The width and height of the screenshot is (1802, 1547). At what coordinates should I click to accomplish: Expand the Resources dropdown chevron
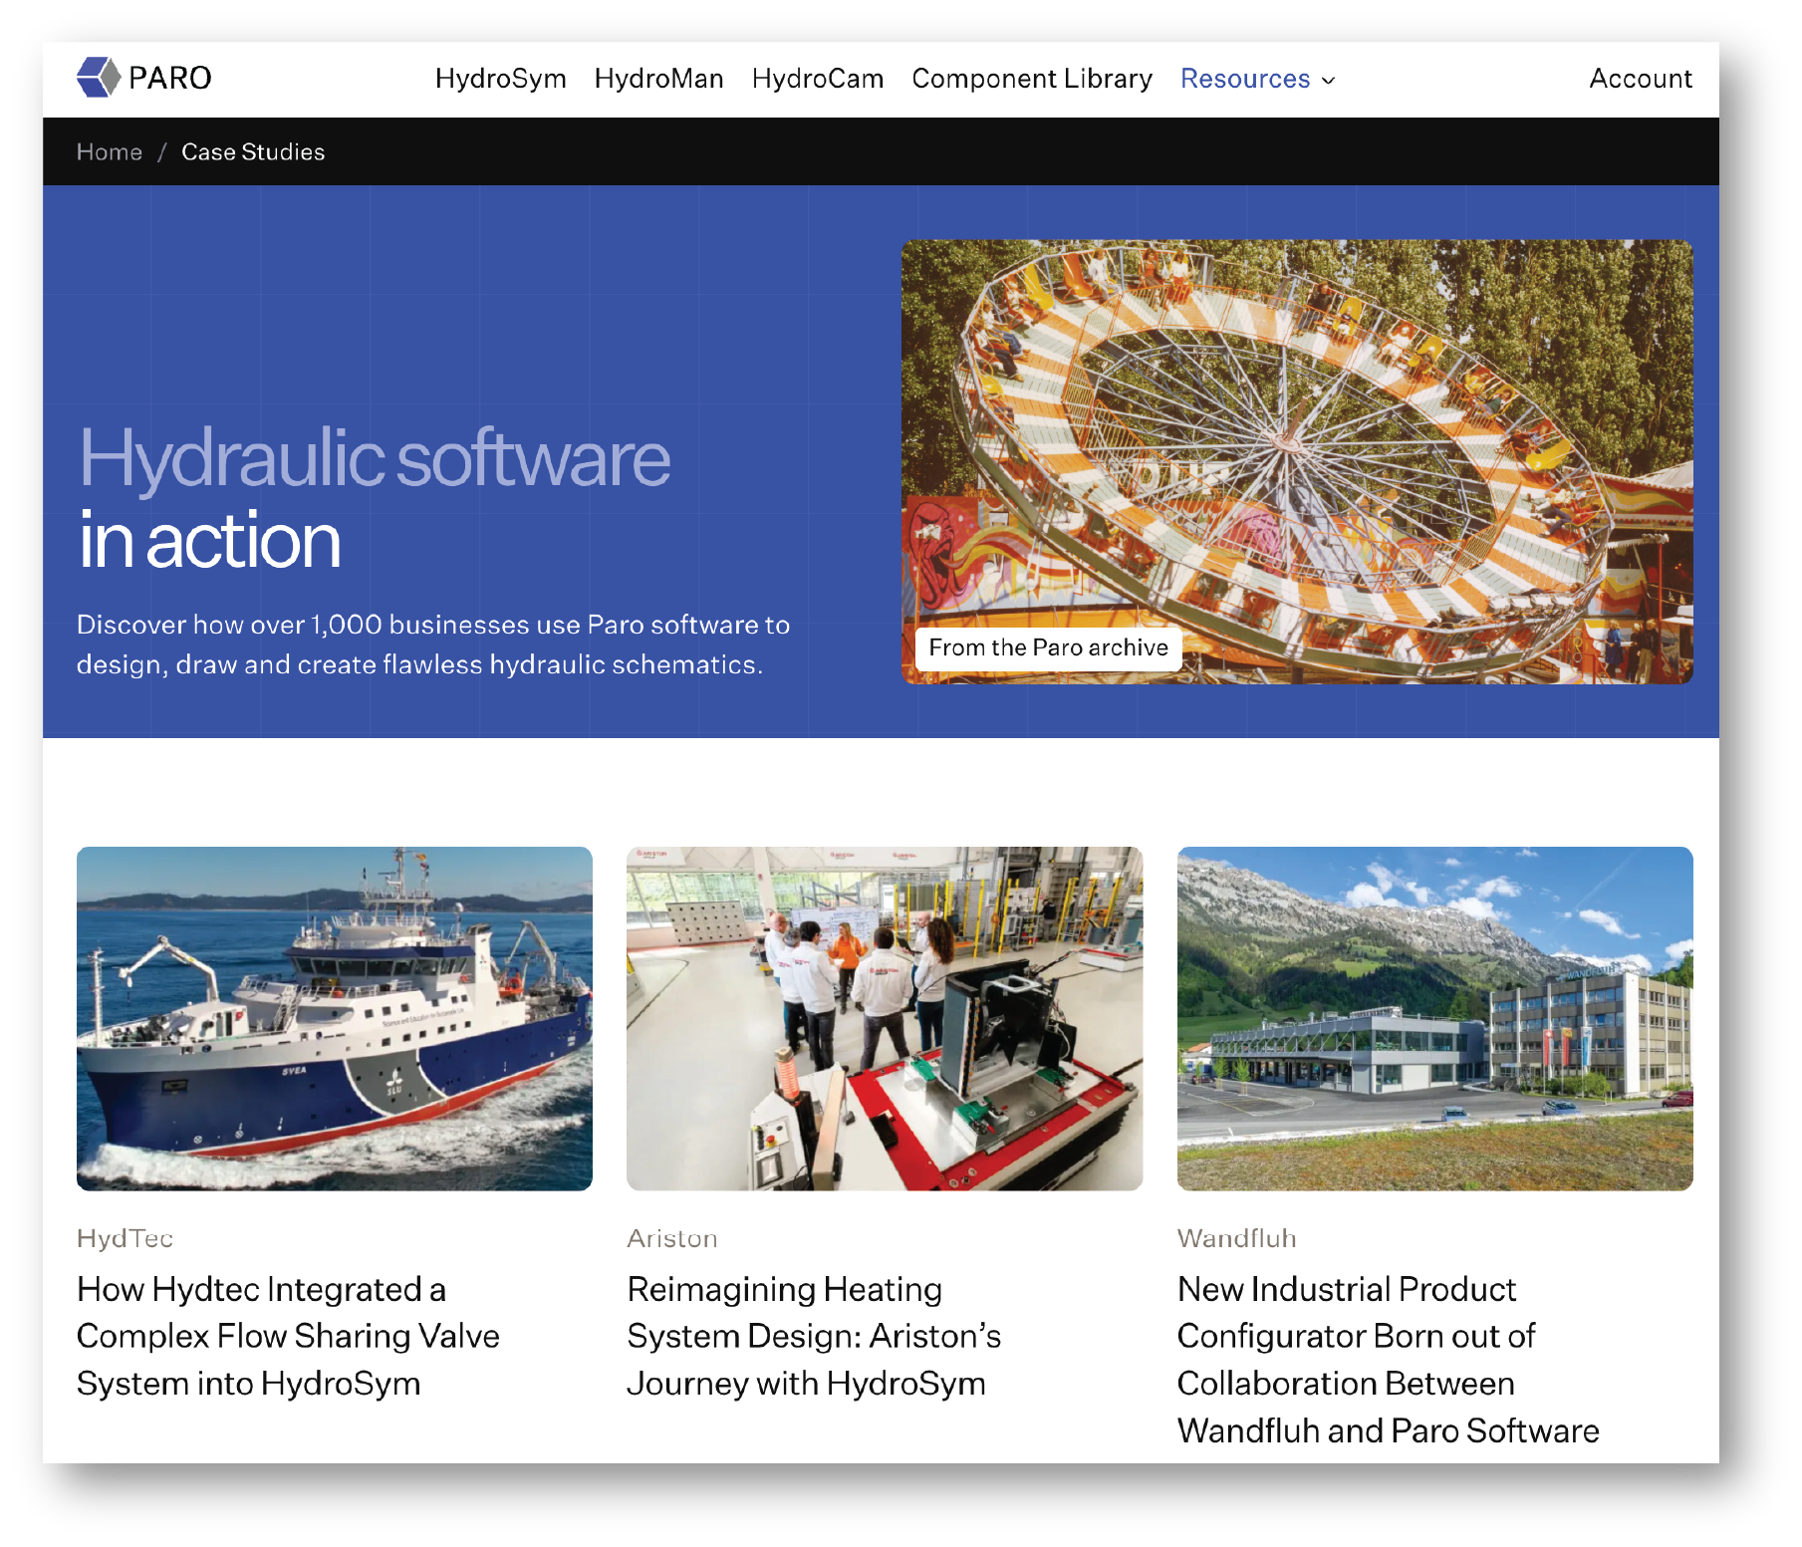(x=1328, y=81)
